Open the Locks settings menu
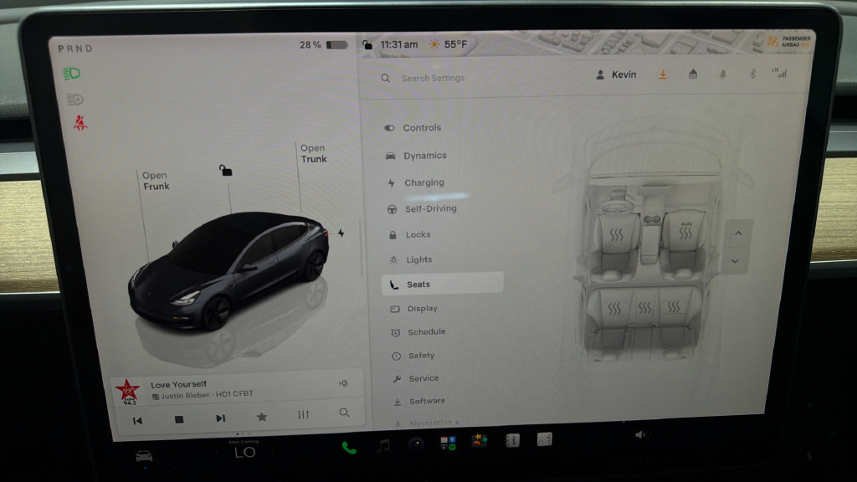Viewport: 857px width, 482px height. coord(410,234)
